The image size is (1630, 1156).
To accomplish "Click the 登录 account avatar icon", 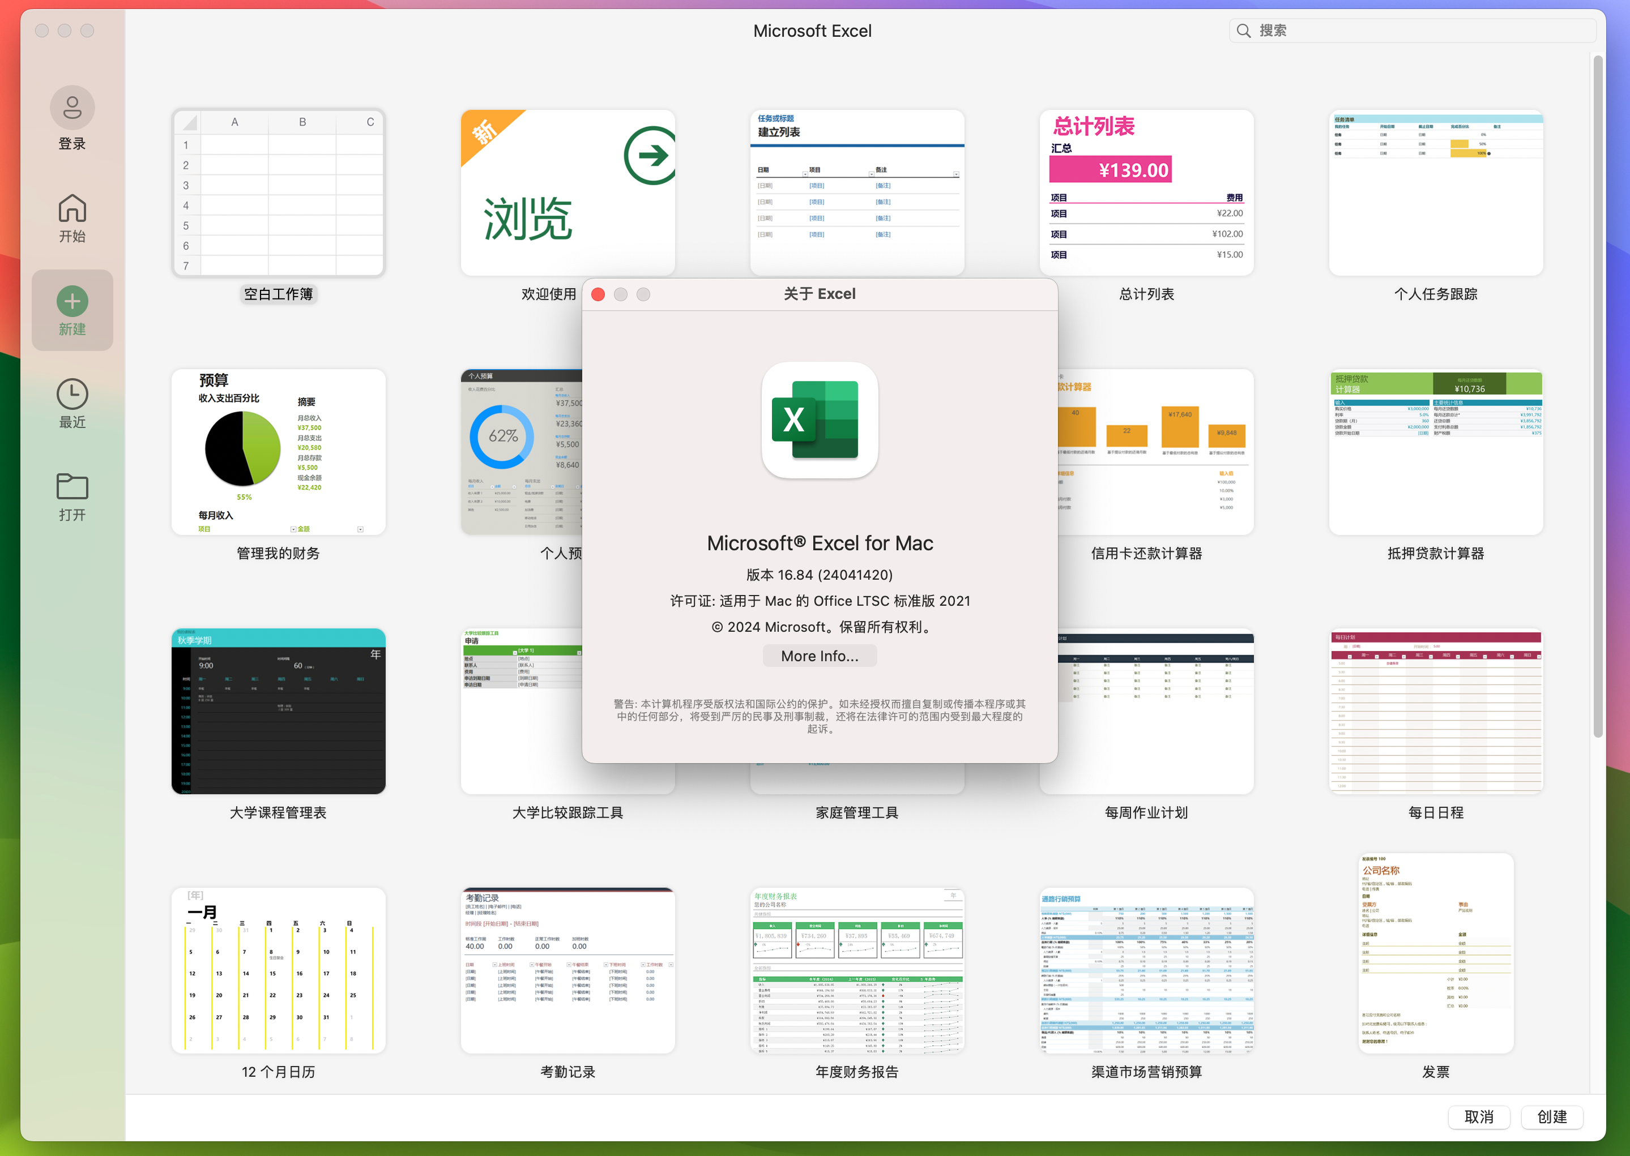I will pos(72,108).
